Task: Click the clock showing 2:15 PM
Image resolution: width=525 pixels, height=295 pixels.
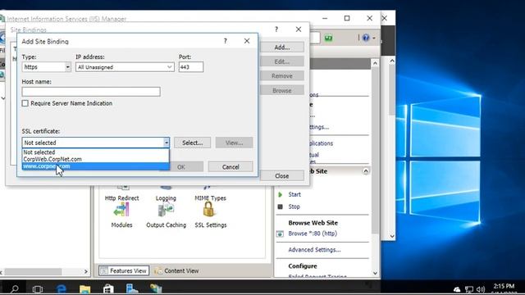Action: pyautogui.click(x=504, y=286)
